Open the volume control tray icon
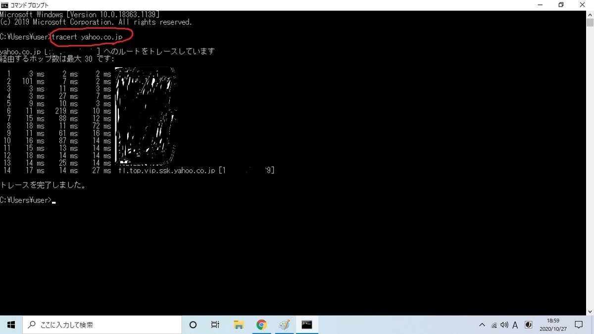 (504, 325)
